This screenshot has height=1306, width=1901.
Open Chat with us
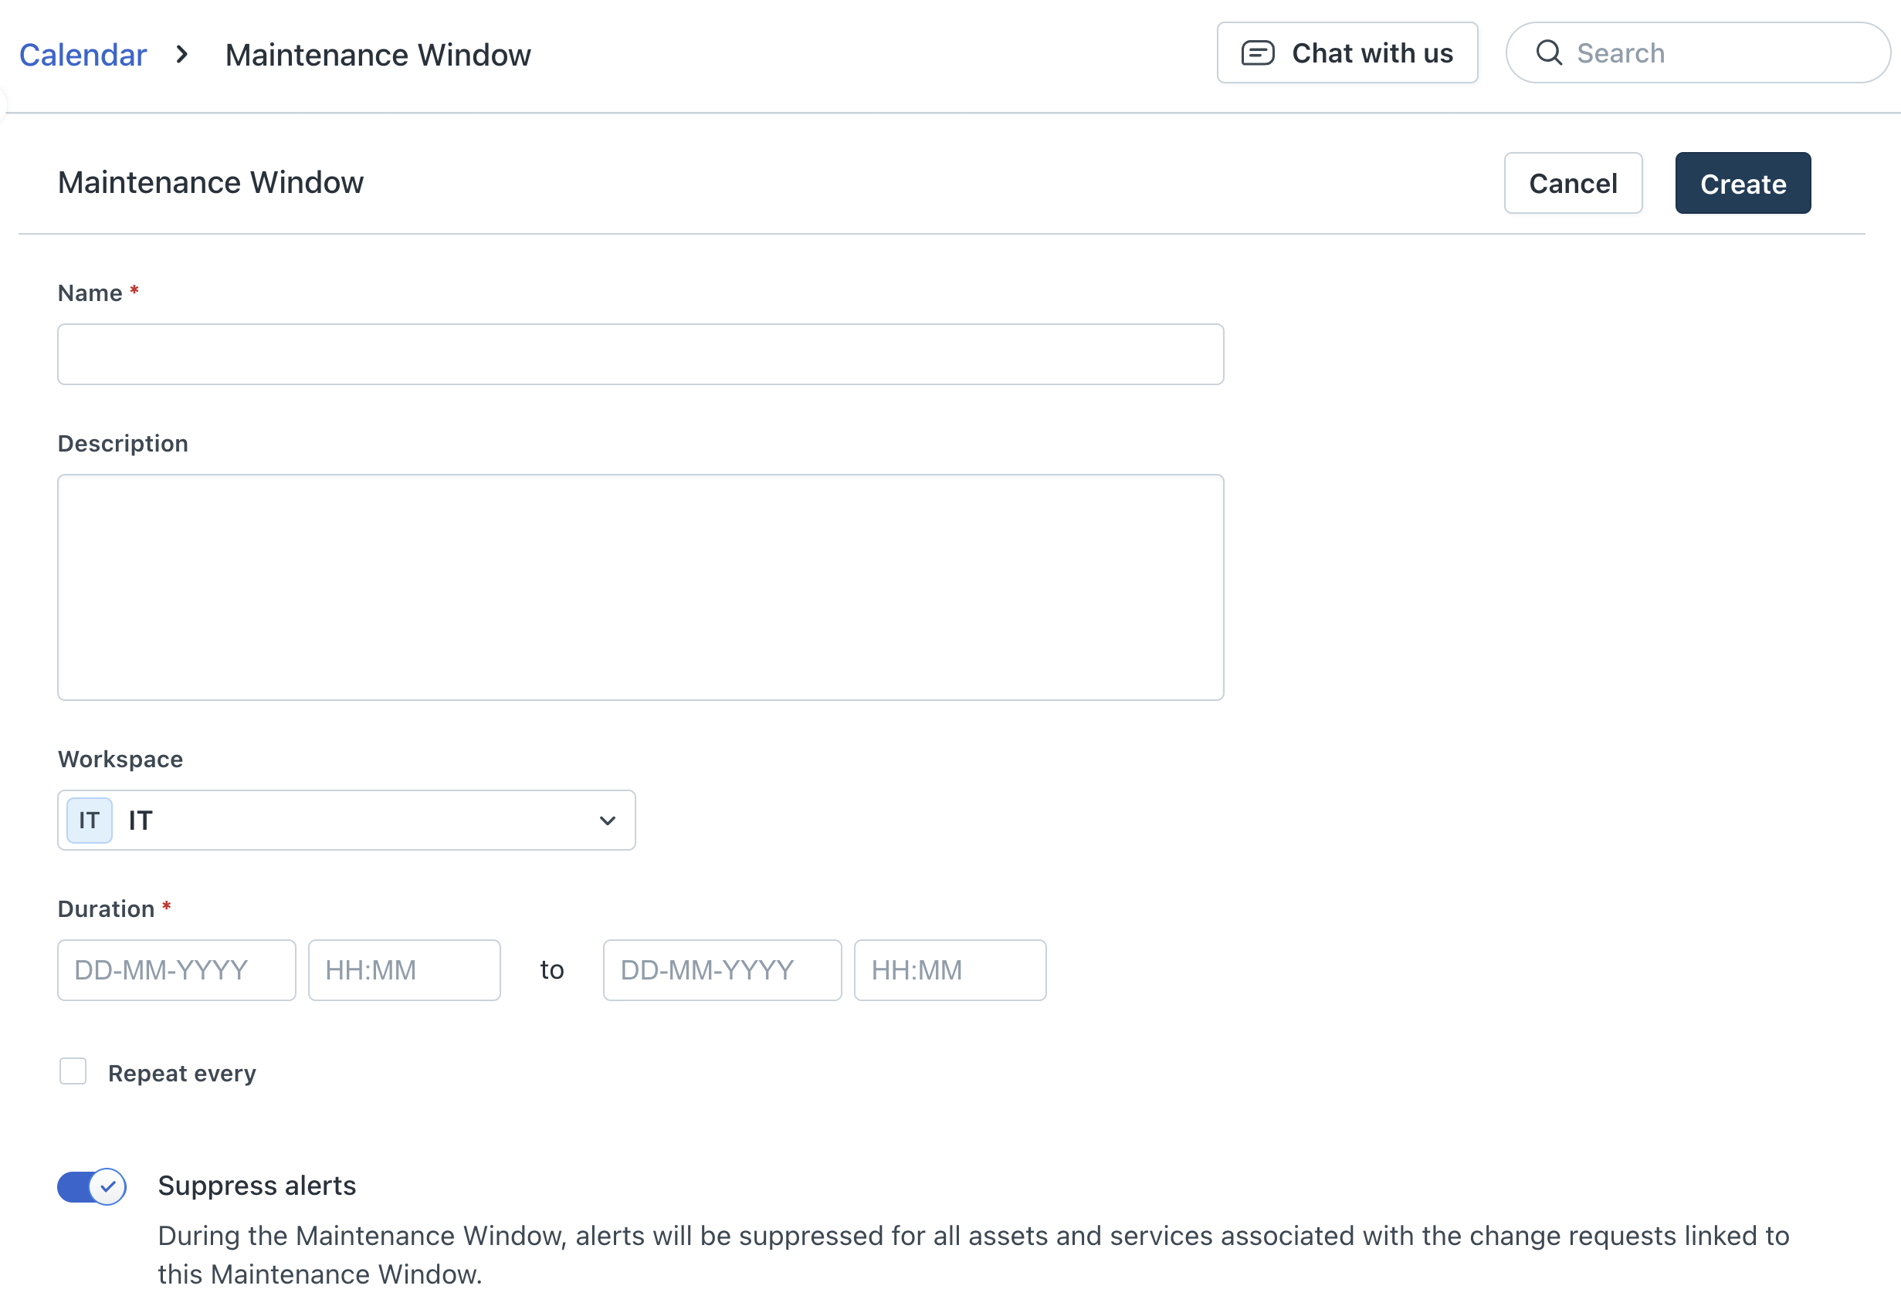pos(1346,53)
